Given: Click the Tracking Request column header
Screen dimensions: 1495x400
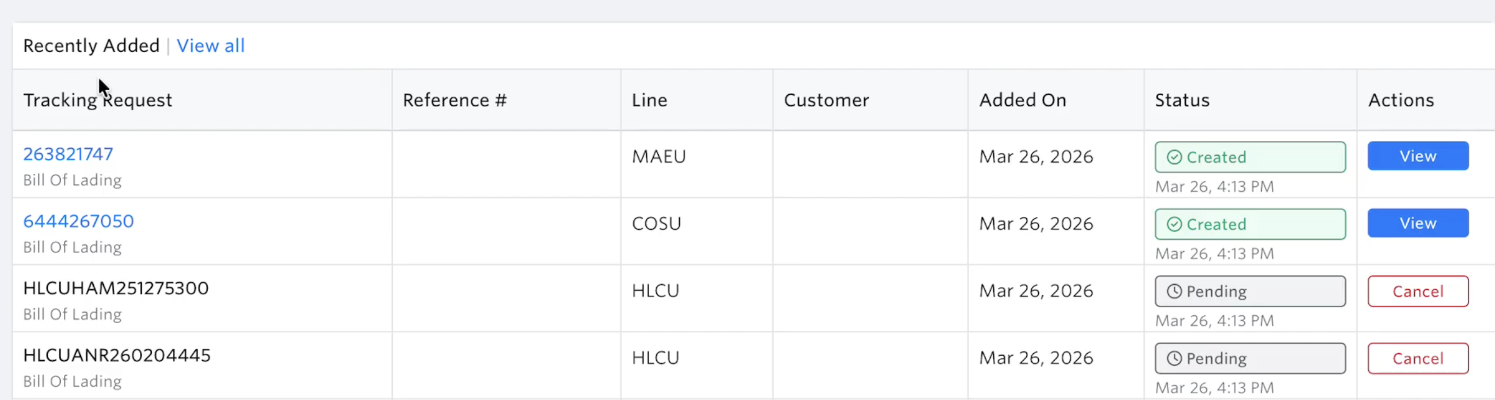Looking at the screenshot, I should click(98, 100).
